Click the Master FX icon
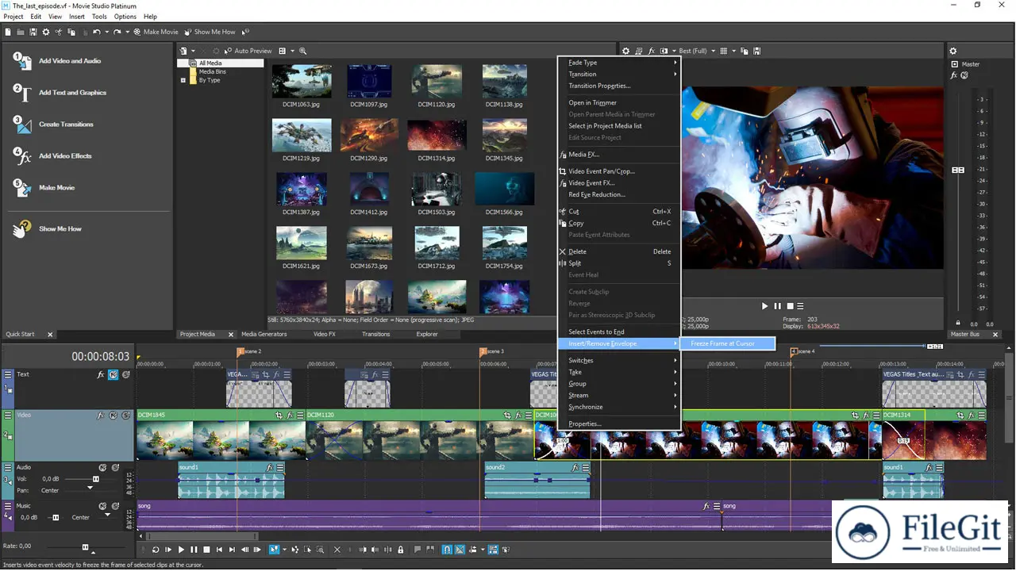This screenshot has width=1016, height=571. [x=954, y=75]
